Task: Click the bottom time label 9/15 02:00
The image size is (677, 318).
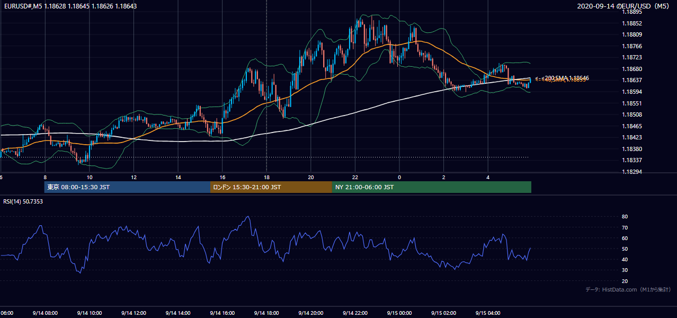Action: click(x=443, y=313)
